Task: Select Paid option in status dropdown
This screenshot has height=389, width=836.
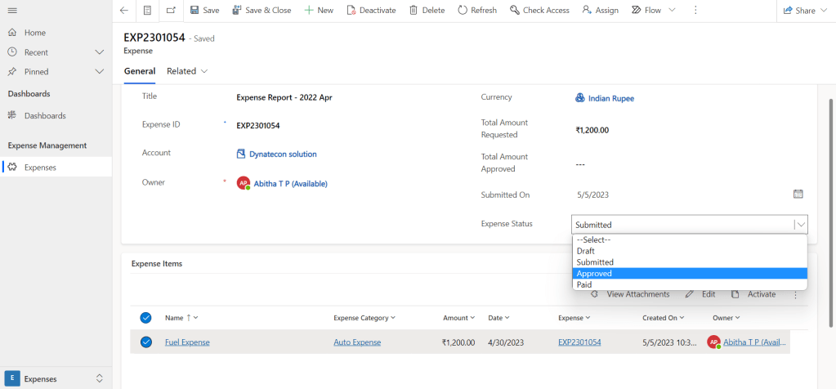Action: click(x=584, y=284)
